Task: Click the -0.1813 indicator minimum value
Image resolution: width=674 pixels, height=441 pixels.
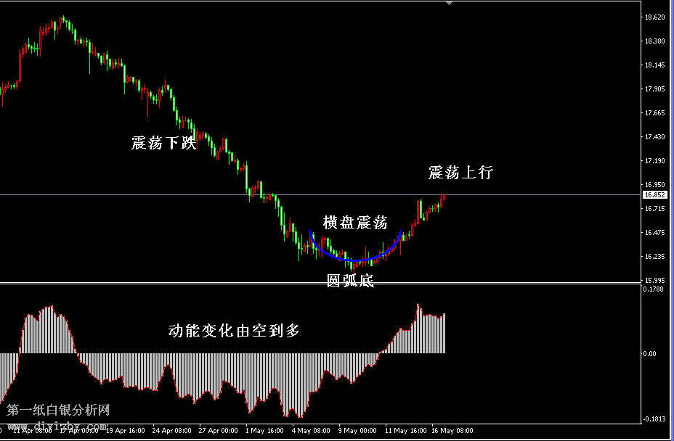Action: coord(654,420)
